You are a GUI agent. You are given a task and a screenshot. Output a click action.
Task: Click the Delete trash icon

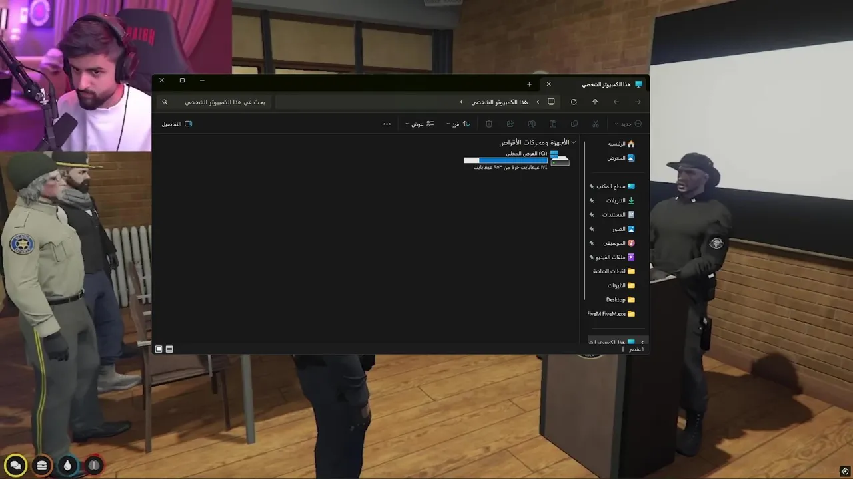tap(489, 124)
